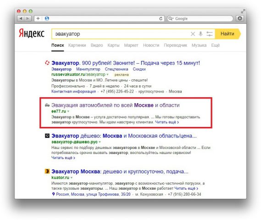This screenshot has width=261, height=220.
Task: Switch to the Маркет tab
Action: pos(131,45)
